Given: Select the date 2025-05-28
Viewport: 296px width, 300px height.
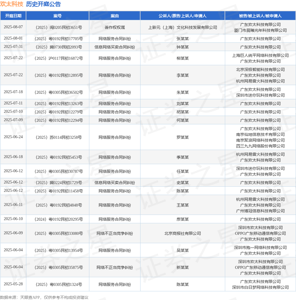Looking at the screenshot, I should (13, 284).
